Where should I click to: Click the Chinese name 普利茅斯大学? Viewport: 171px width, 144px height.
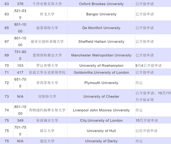47,83
